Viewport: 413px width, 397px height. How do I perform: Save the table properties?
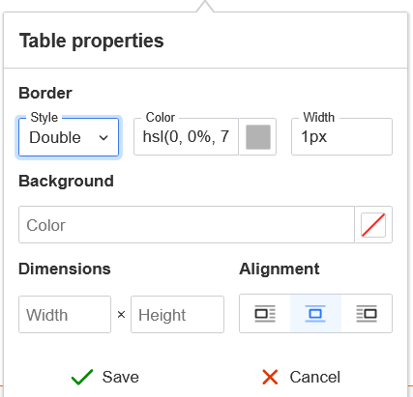(x=105, y=377)
